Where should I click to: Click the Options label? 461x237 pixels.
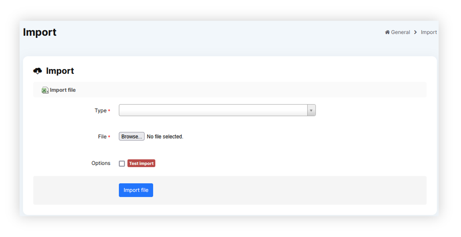(101, 163)
